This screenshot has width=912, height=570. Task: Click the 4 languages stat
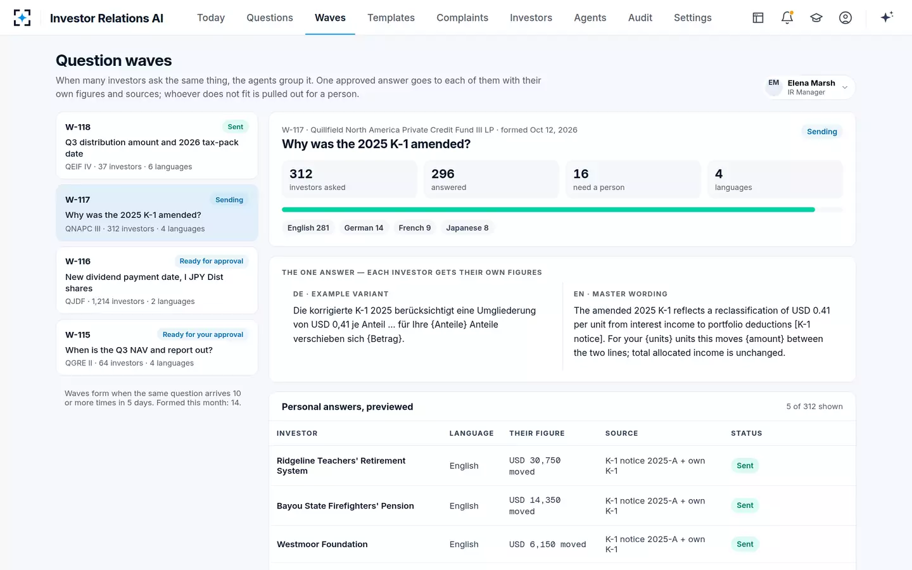click(x=775, y=179)
